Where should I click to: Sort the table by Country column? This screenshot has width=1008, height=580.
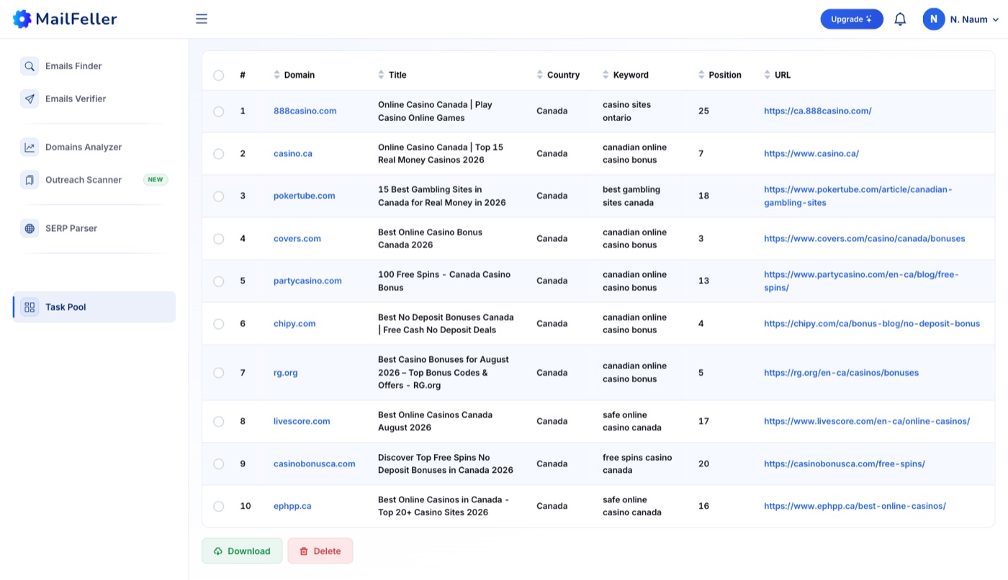point(558,75)
